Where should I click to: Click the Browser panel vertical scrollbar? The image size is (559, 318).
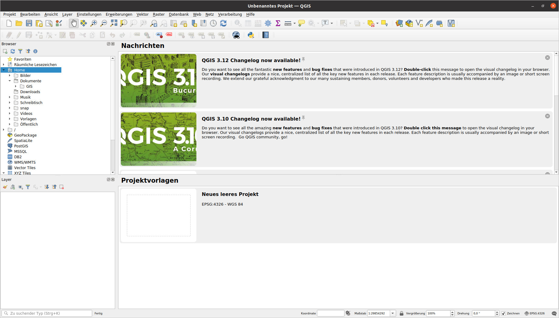pyautogui.click(x=113, y=101)
